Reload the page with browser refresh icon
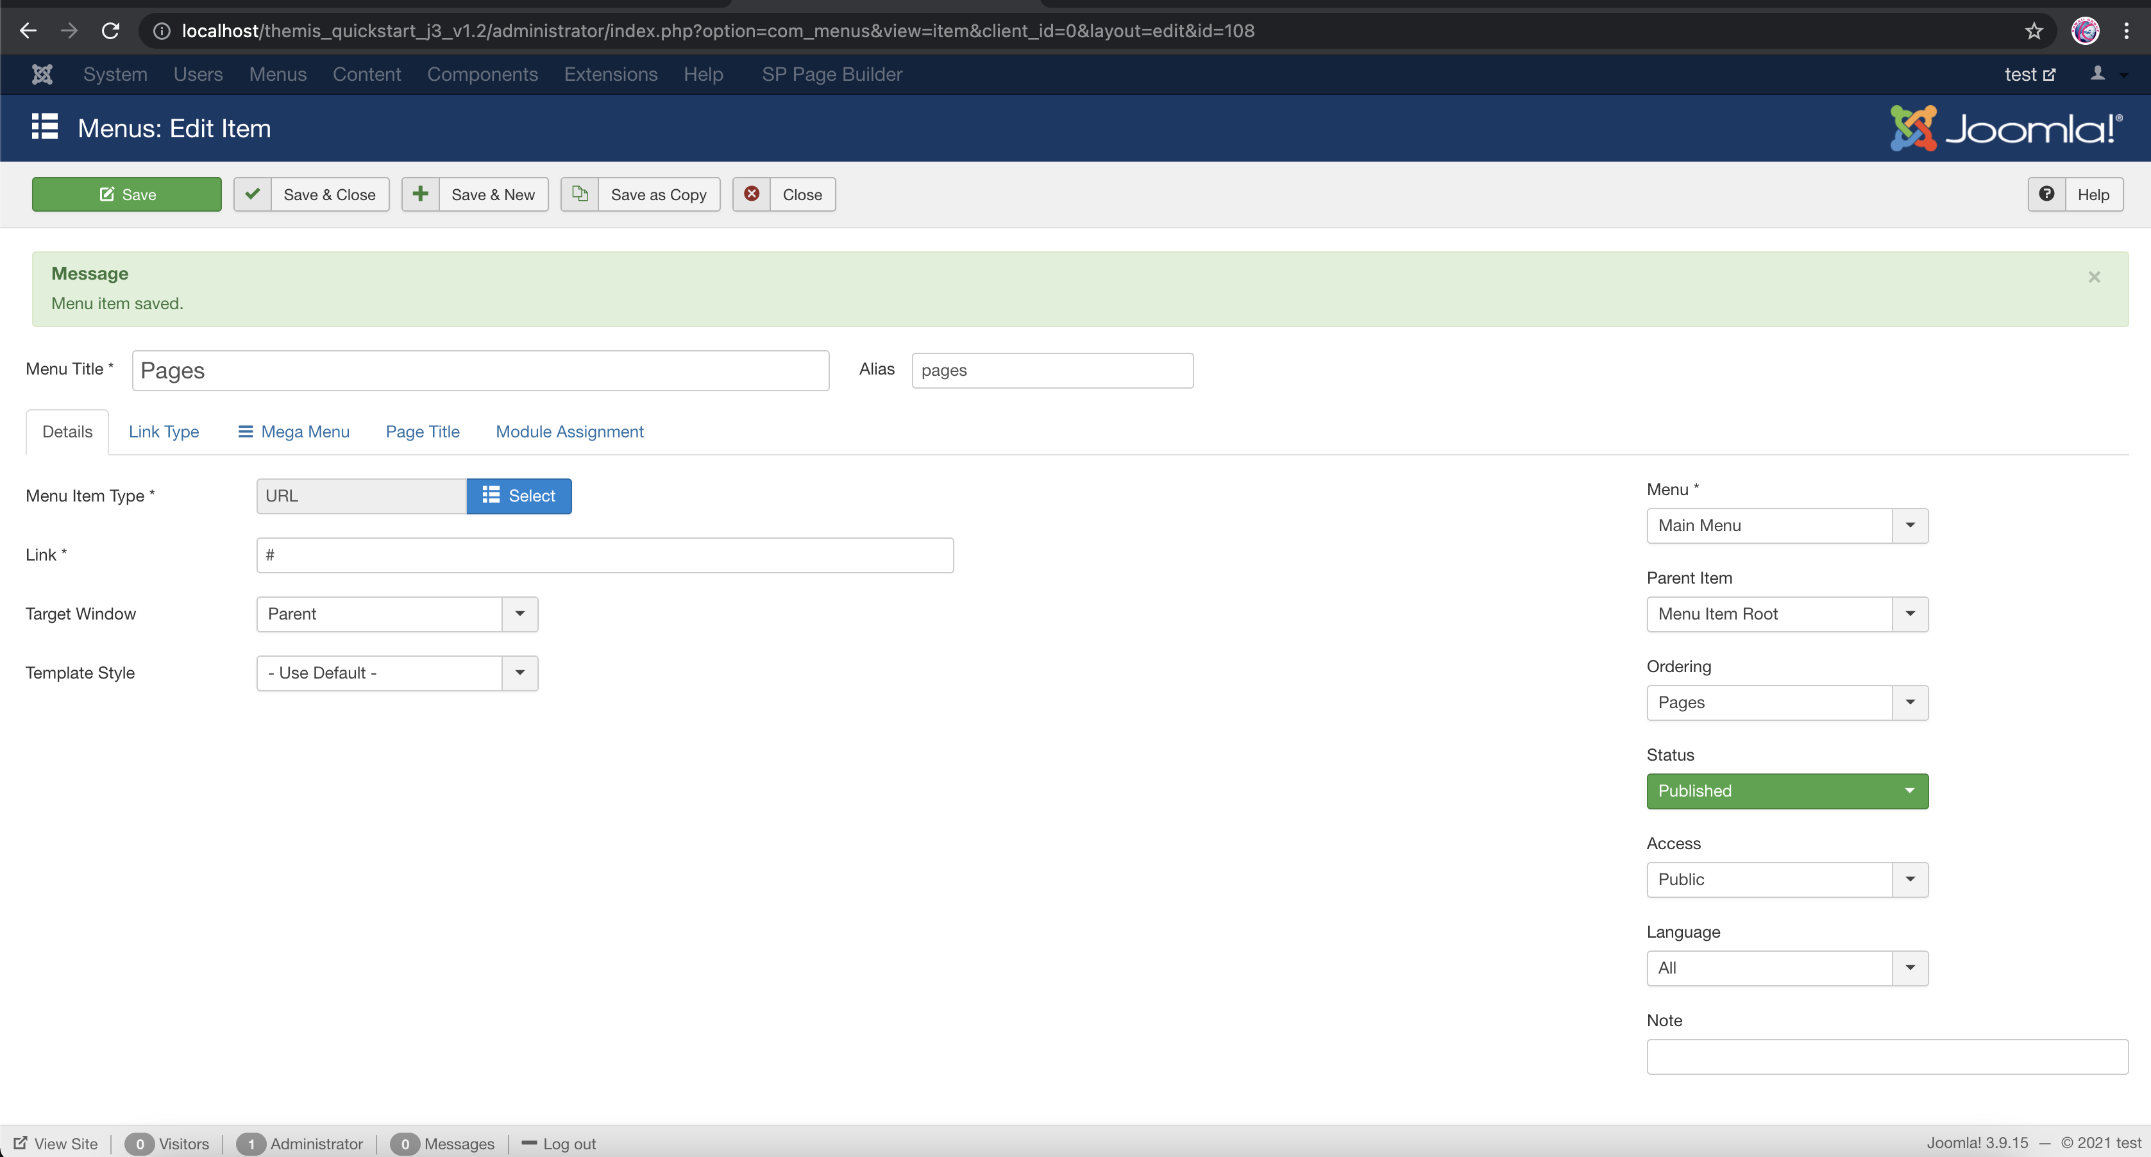Image resolution: width=2151 pixels, height=1157 pixels. tap(110, 31)
